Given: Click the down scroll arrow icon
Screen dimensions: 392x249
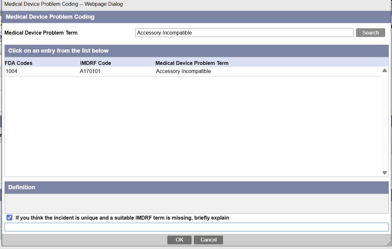Looking at the screenshot, I should coord(384,173).
